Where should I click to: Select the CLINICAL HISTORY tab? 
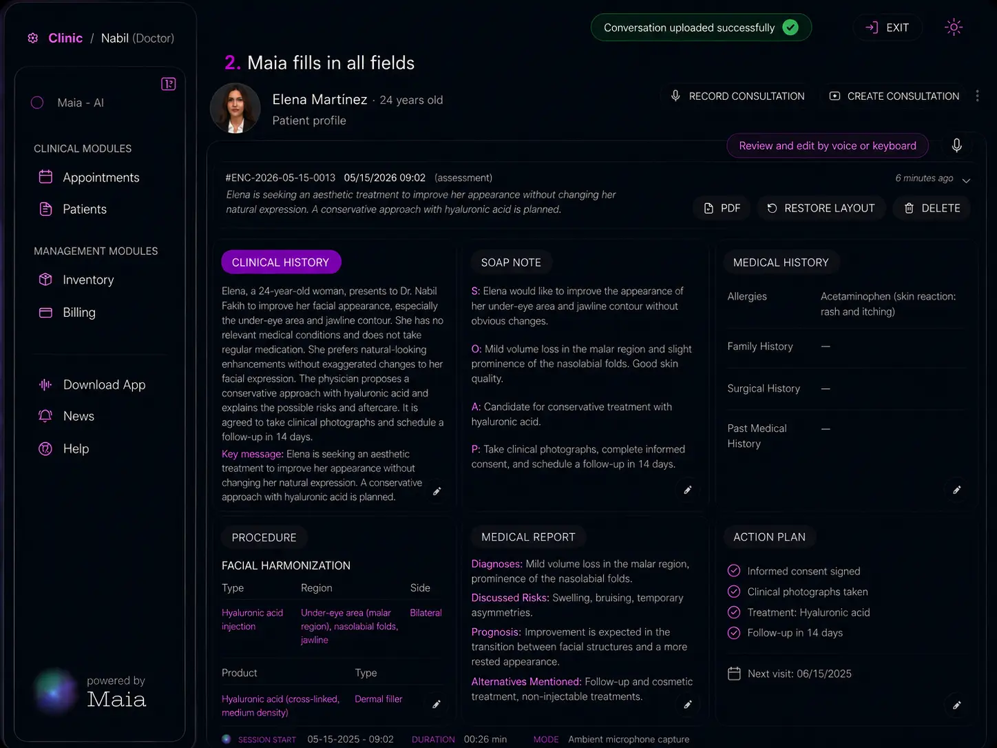click(x=281, y=262)
